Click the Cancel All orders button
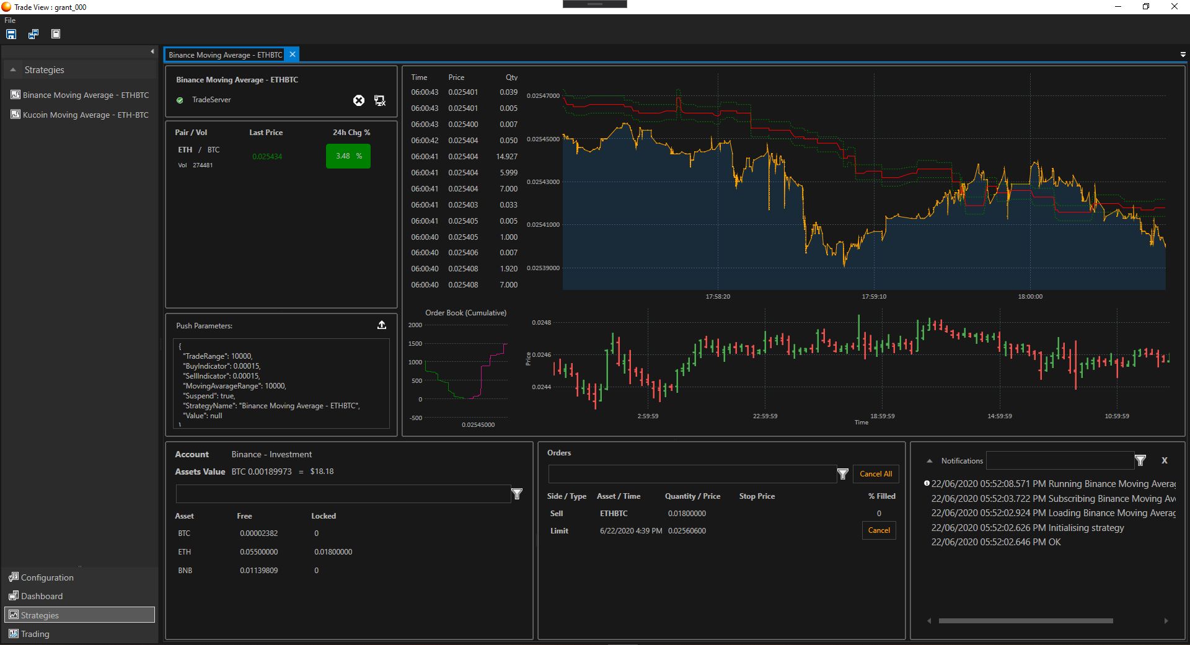This screenshot has width=1190, height=645. point(876,474)
